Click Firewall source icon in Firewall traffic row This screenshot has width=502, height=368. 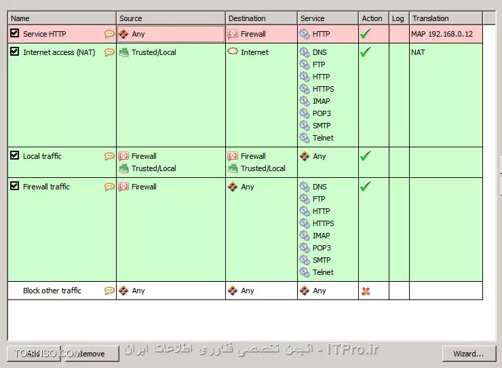coord(123,187)
